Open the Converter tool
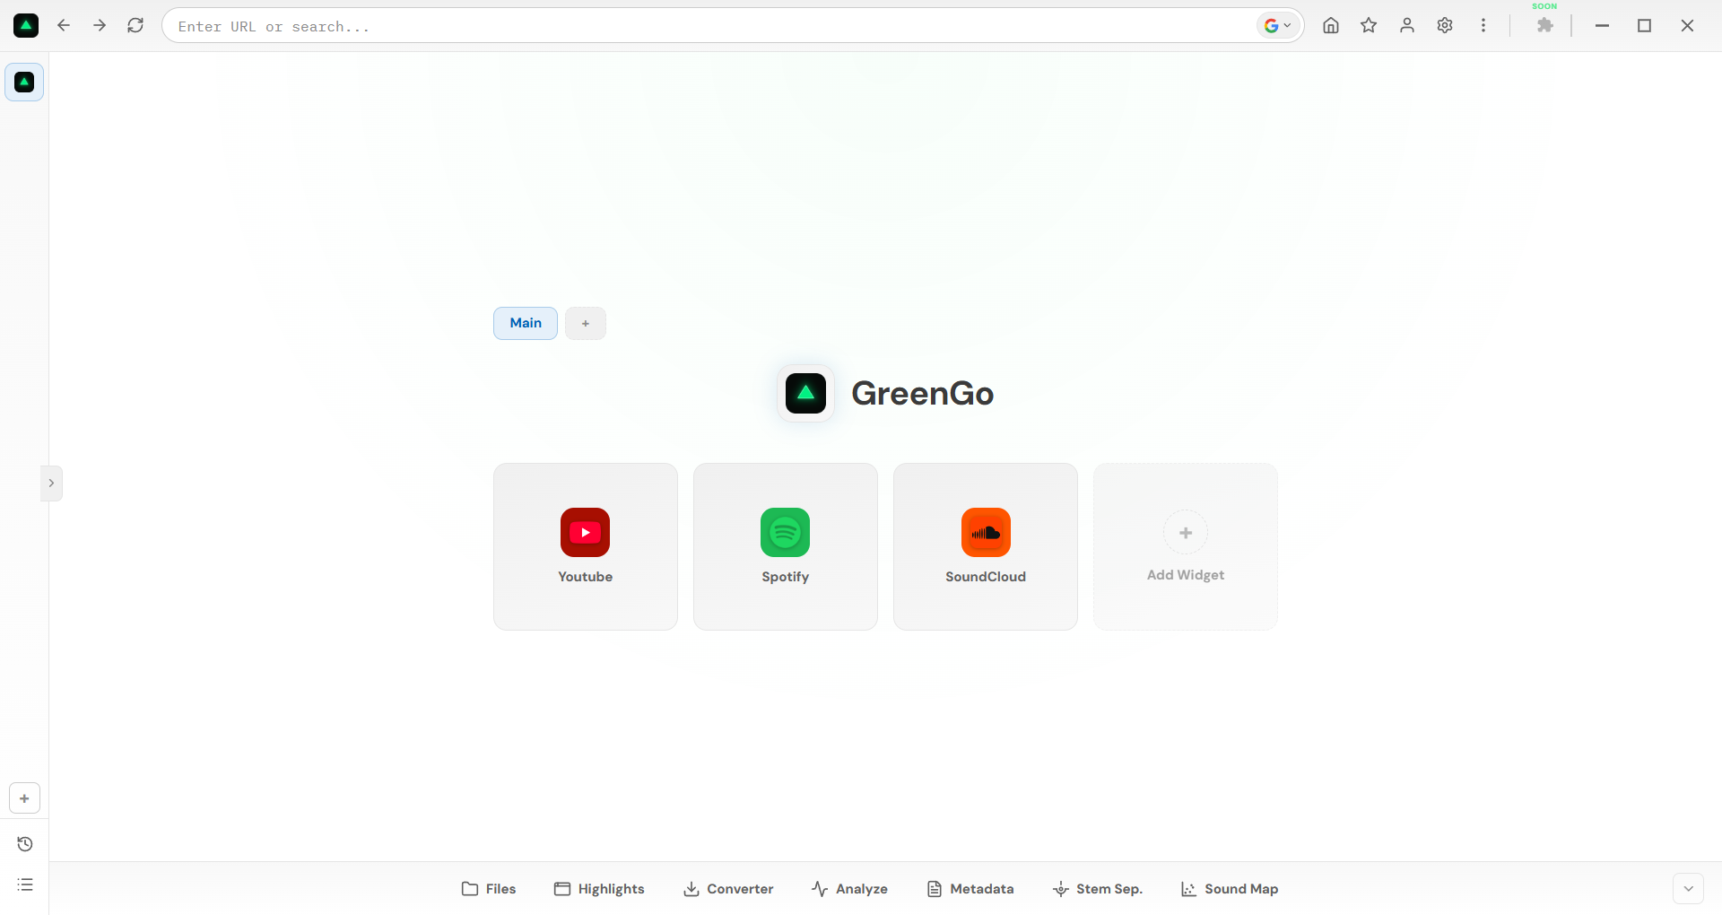Image resolution: width=1722 pixels, height=915 pixels. (x=728, y=889)
